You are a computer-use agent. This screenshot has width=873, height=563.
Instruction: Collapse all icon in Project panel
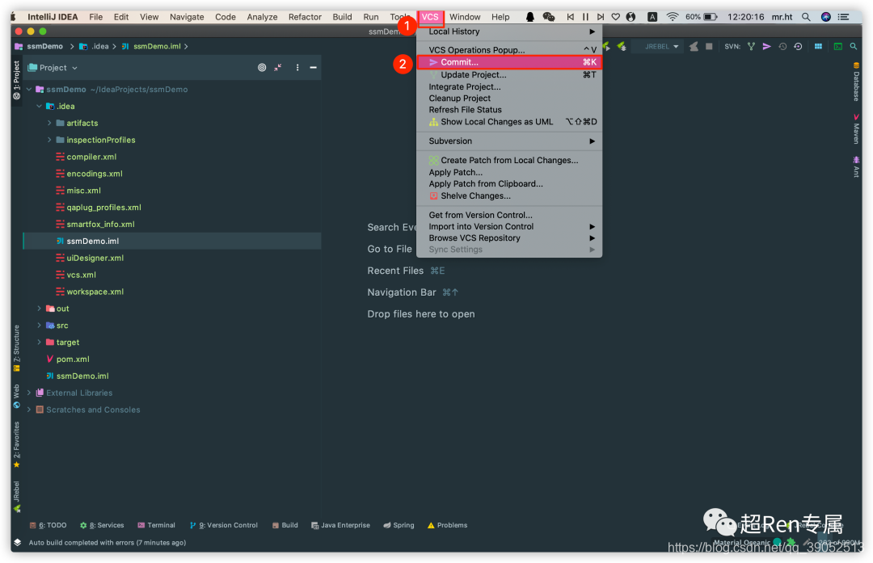[278, 67]
